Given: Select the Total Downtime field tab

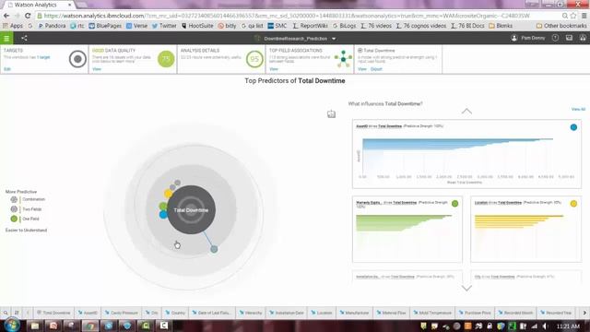Looking at the screenshot, I should [x=53, y=313].
